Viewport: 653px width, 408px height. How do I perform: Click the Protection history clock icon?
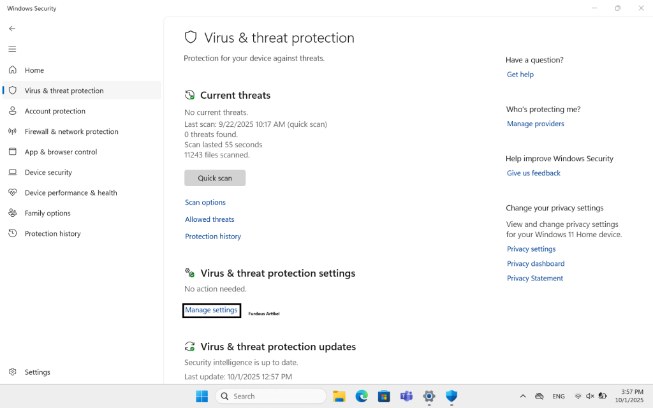tap(12, 233)
